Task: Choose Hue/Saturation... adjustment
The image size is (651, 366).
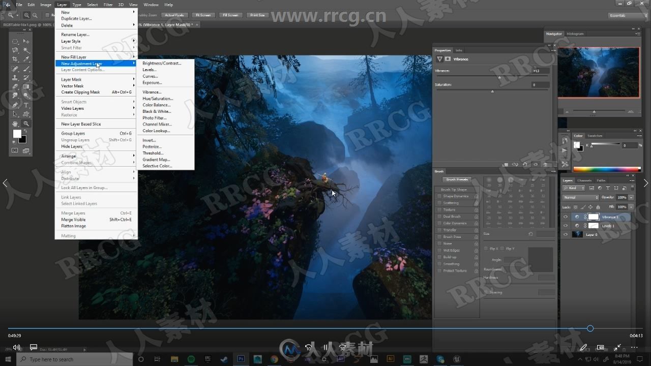Action: (x=158, y=99)
